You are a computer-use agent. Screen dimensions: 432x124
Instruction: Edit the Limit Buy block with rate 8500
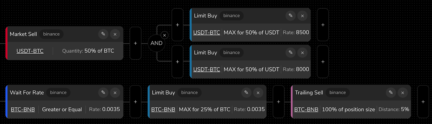click(291, 16)
